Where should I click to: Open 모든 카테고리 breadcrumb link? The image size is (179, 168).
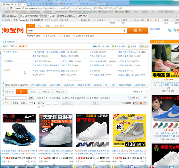(9, 42)
